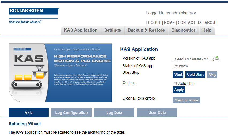Click the stopped status value
The image size is (228, 136).
tap(180, 66)
